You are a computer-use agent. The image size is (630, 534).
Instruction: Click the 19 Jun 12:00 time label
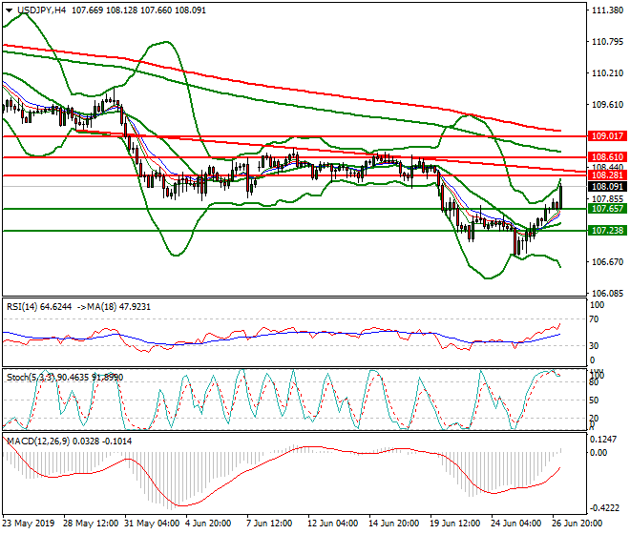pos(454,524)
